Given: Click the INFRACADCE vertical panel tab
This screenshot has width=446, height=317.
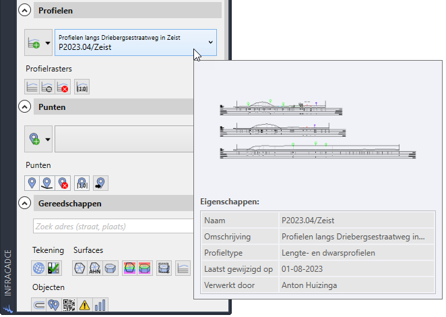Looking at the screenshot, I should click(7, 270).
